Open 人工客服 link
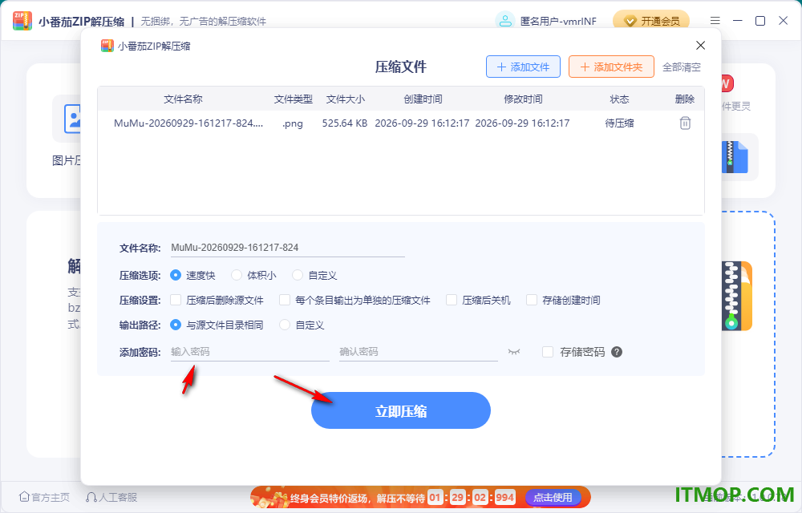Image resolution: width=802 pixels, height=513 pixels. pyautogui.click(x=111, y=497)
